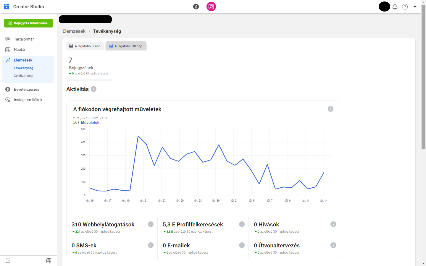This screenshot has height=266, width=426.
Task: Open the notifications bell
Action: click(395, 7)
